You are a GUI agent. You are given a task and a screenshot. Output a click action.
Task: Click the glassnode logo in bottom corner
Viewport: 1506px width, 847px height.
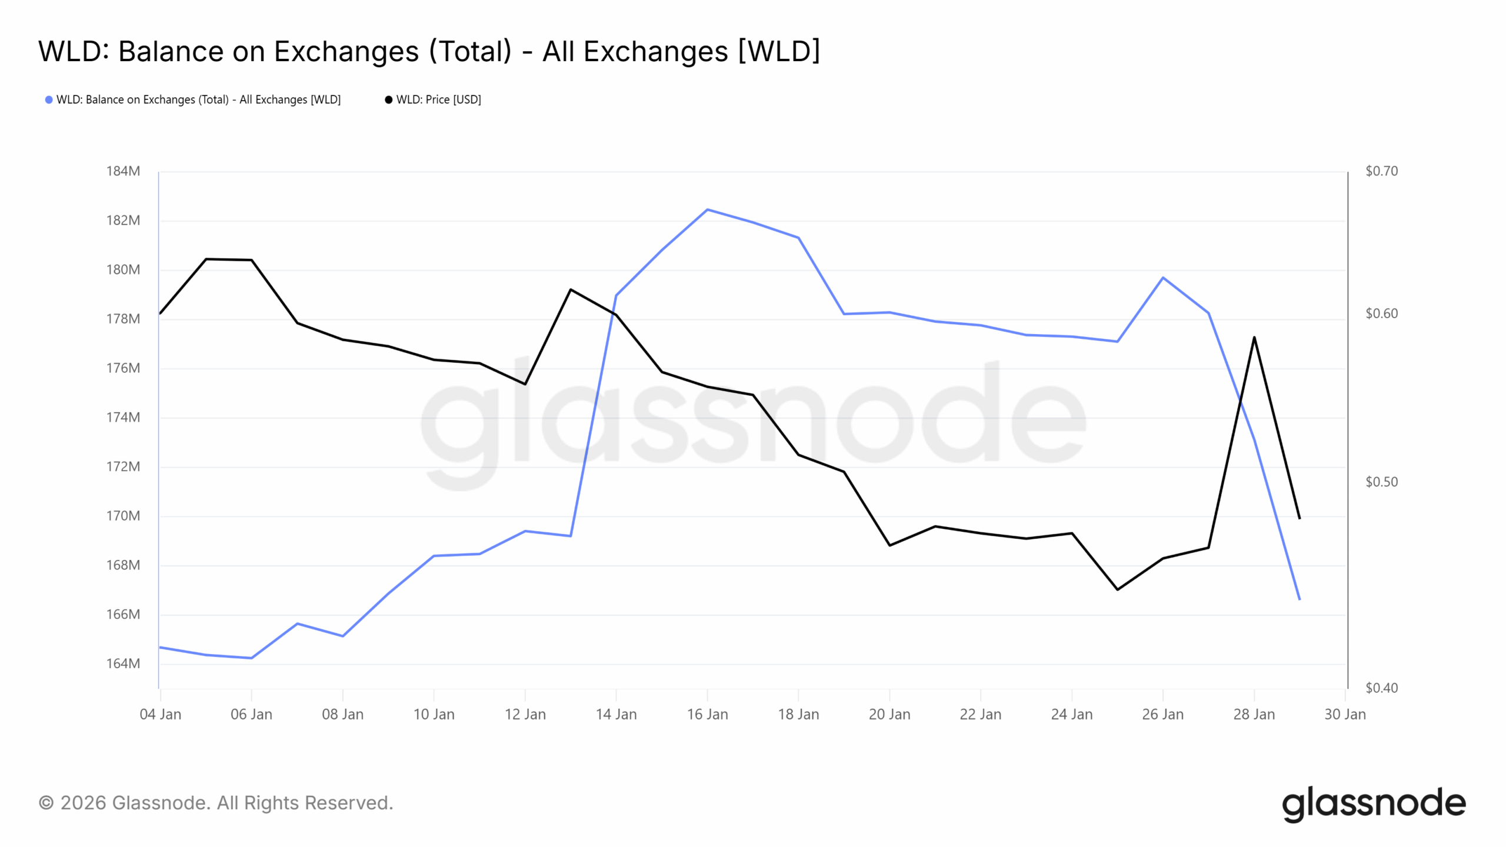pos(1374,803)
